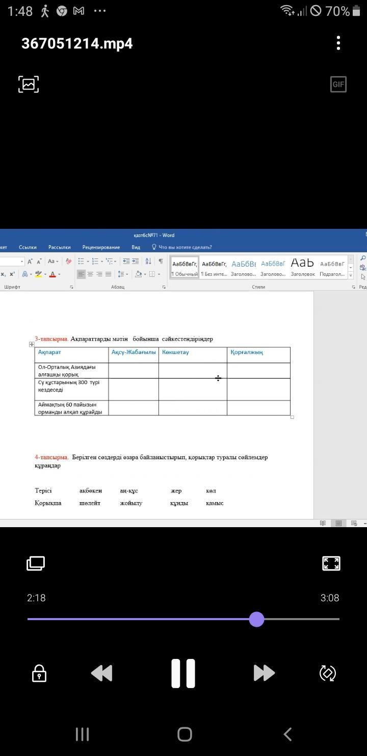Click the video progress slider thumb
Screen dimensions: 367x756
coord(257,619)
